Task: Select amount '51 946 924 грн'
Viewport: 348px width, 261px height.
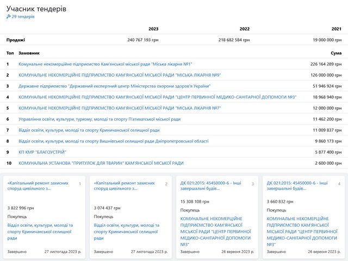Action: point(327,86)
